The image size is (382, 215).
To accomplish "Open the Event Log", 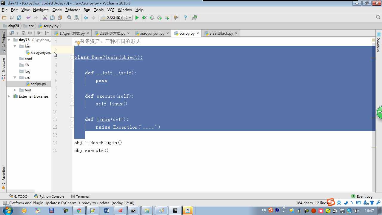I will coord(362,196).
